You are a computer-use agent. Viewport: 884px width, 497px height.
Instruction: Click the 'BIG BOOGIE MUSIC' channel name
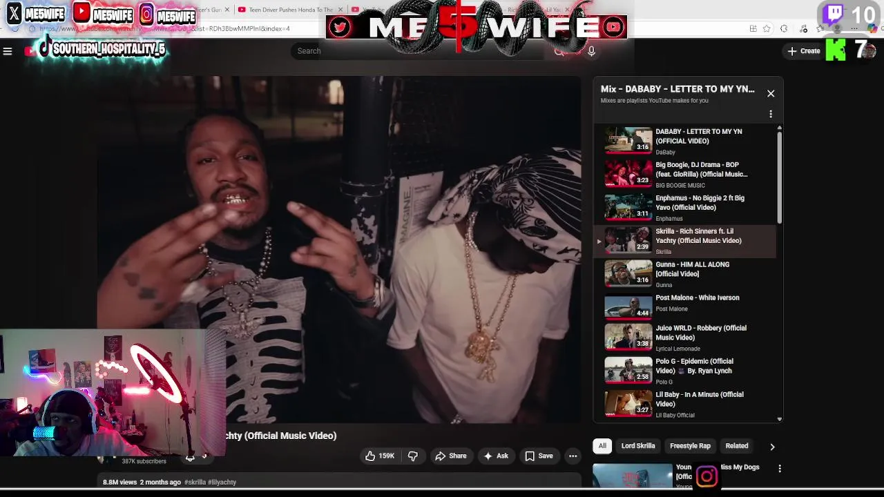(680, 186)
